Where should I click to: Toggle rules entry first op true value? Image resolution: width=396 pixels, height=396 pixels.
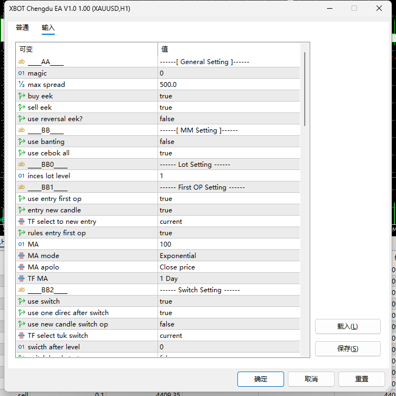pos(229,233)
